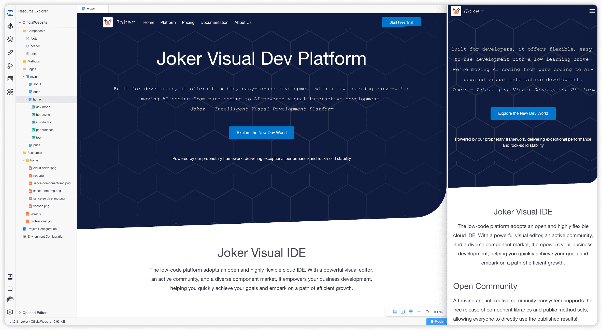Viewport: 602px width, 330px height.
Task: Click Pricing in the website navigation
Action: [188, 22]
